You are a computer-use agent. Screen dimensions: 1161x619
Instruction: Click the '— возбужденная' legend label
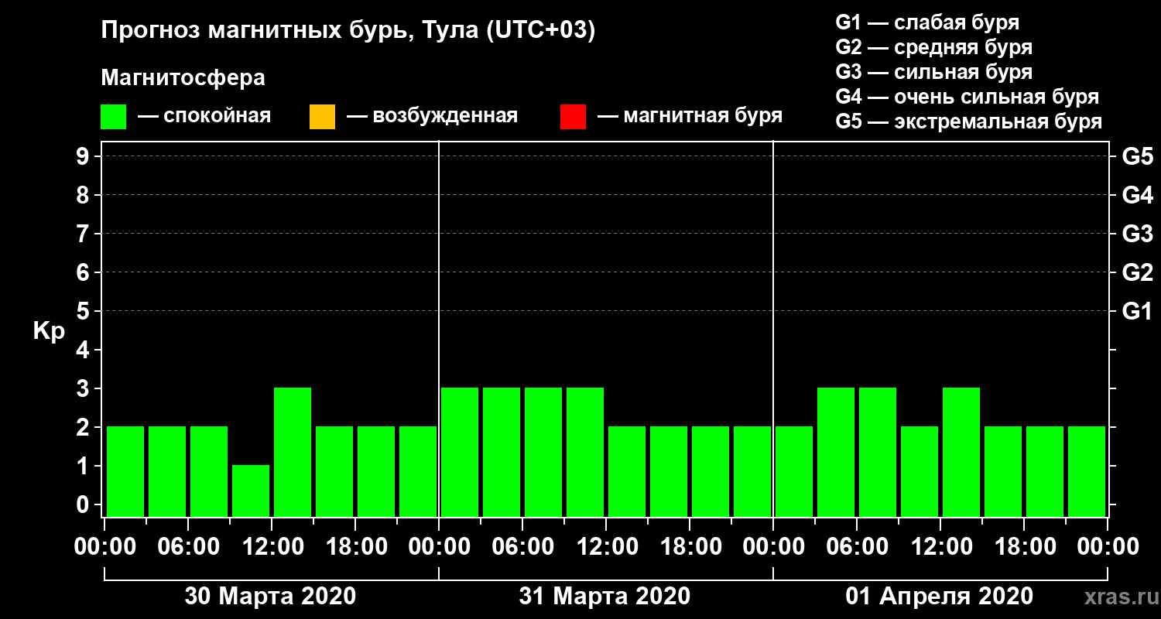[433, 117]
